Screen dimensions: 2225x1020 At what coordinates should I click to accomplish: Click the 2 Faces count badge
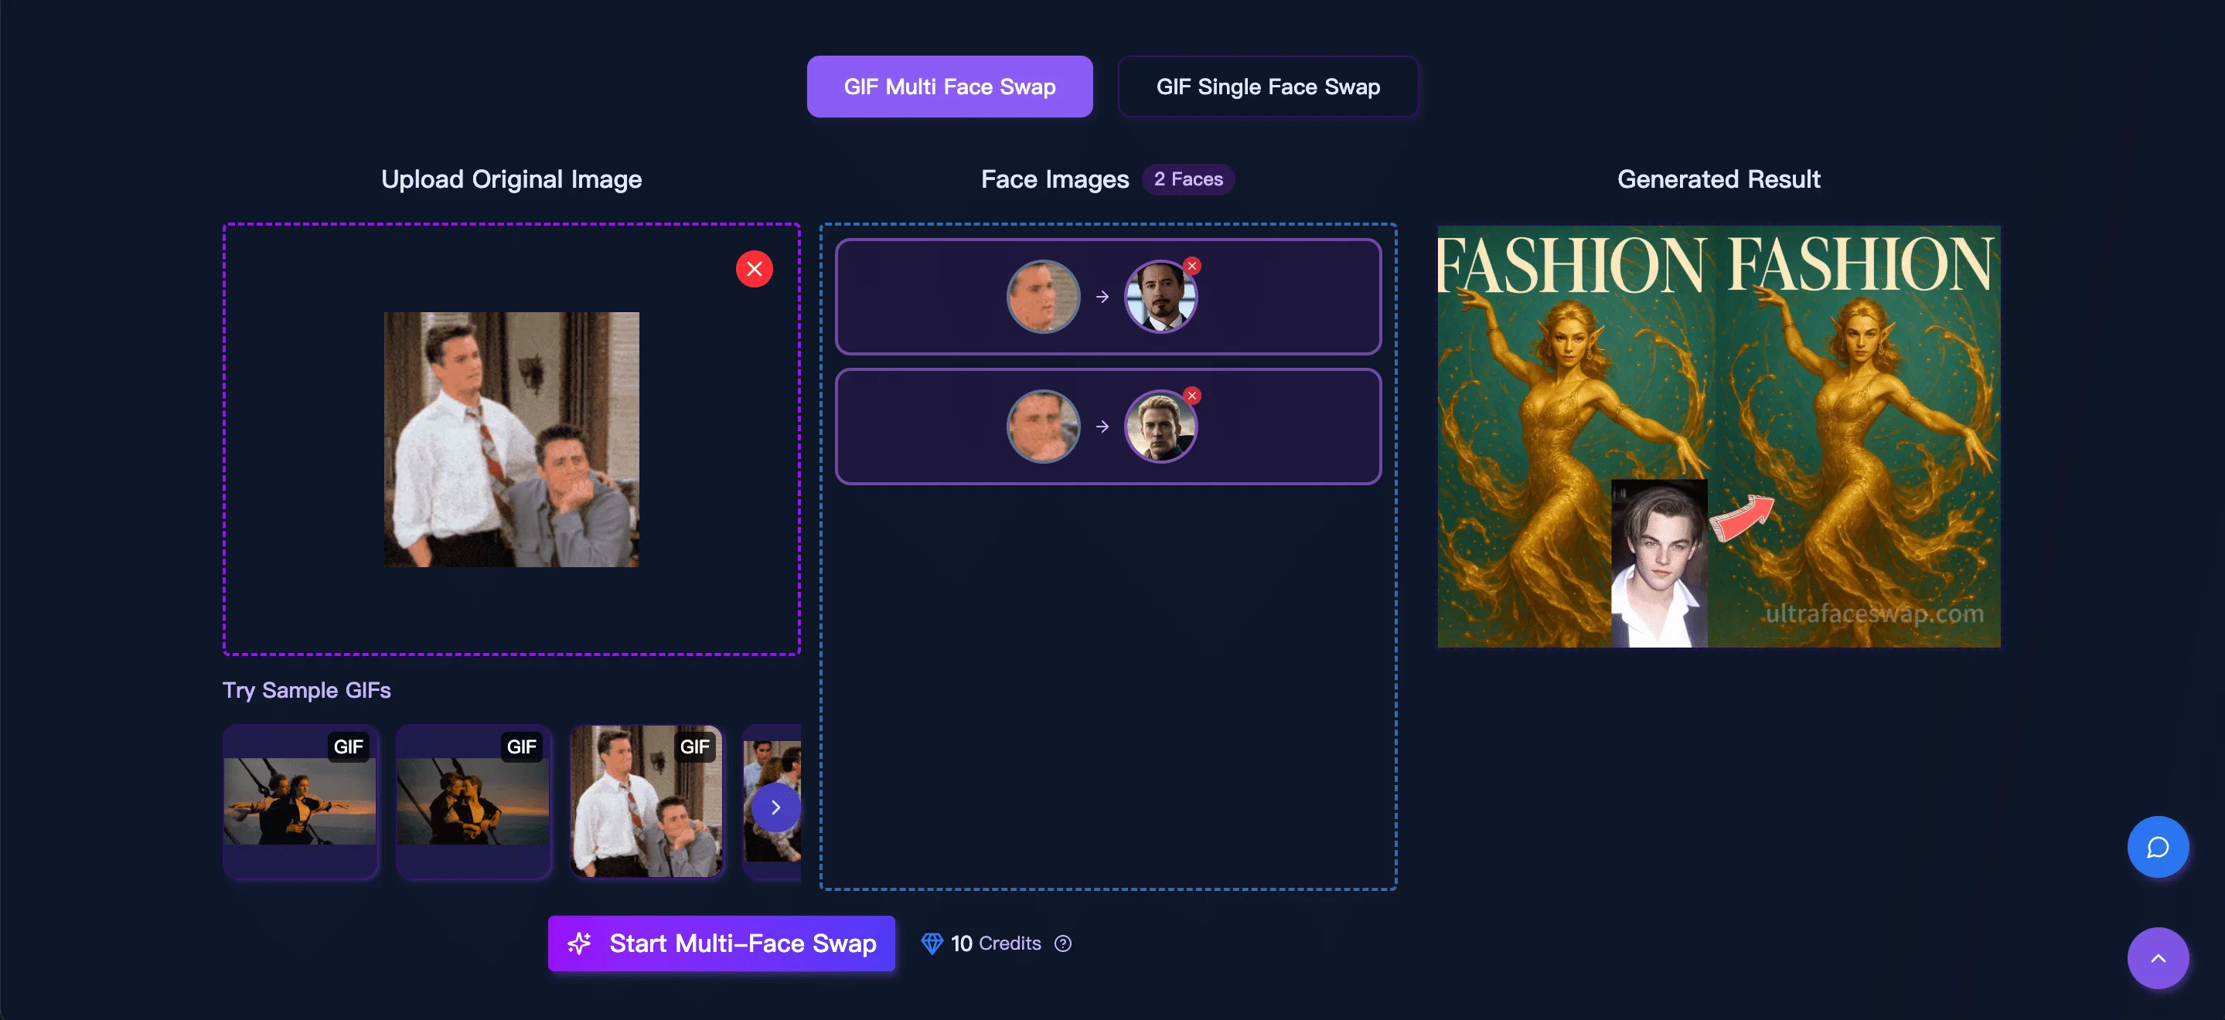click(1187, 178)
